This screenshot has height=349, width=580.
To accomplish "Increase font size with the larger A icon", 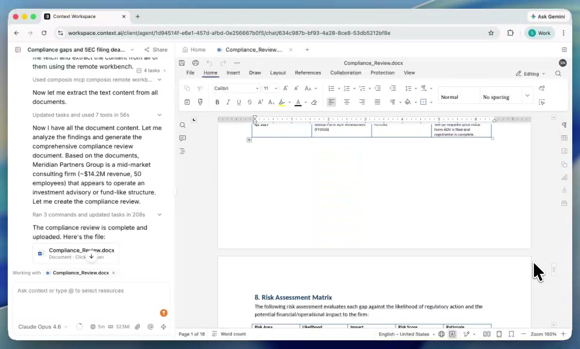I will (286, 88).
